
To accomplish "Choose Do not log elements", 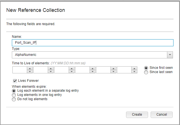I will pyautogui.click(x=14, y=99).
